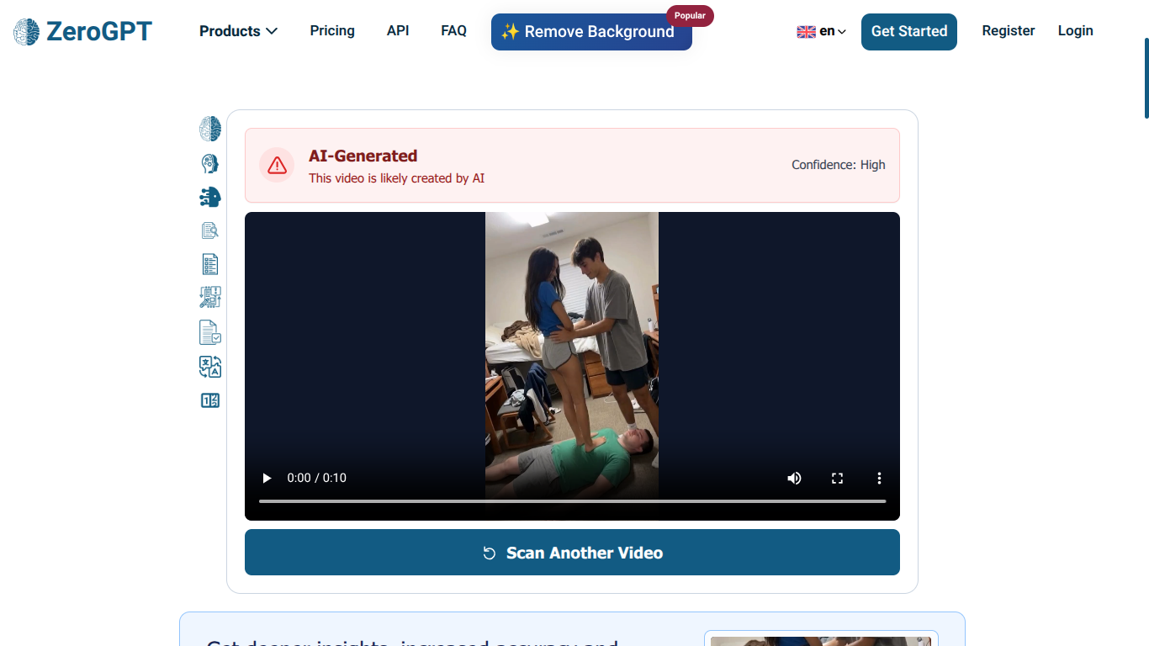Seek on the video progress bar
Screen dimensions: 1149x646
pyautogui.click(x=572, y=501)
